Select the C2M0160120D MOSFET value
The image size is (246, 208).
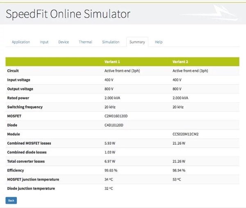coord(116,116)
